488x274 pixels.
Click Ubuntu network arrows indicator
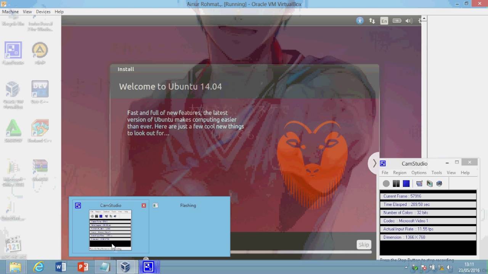[x=372, y=21]
